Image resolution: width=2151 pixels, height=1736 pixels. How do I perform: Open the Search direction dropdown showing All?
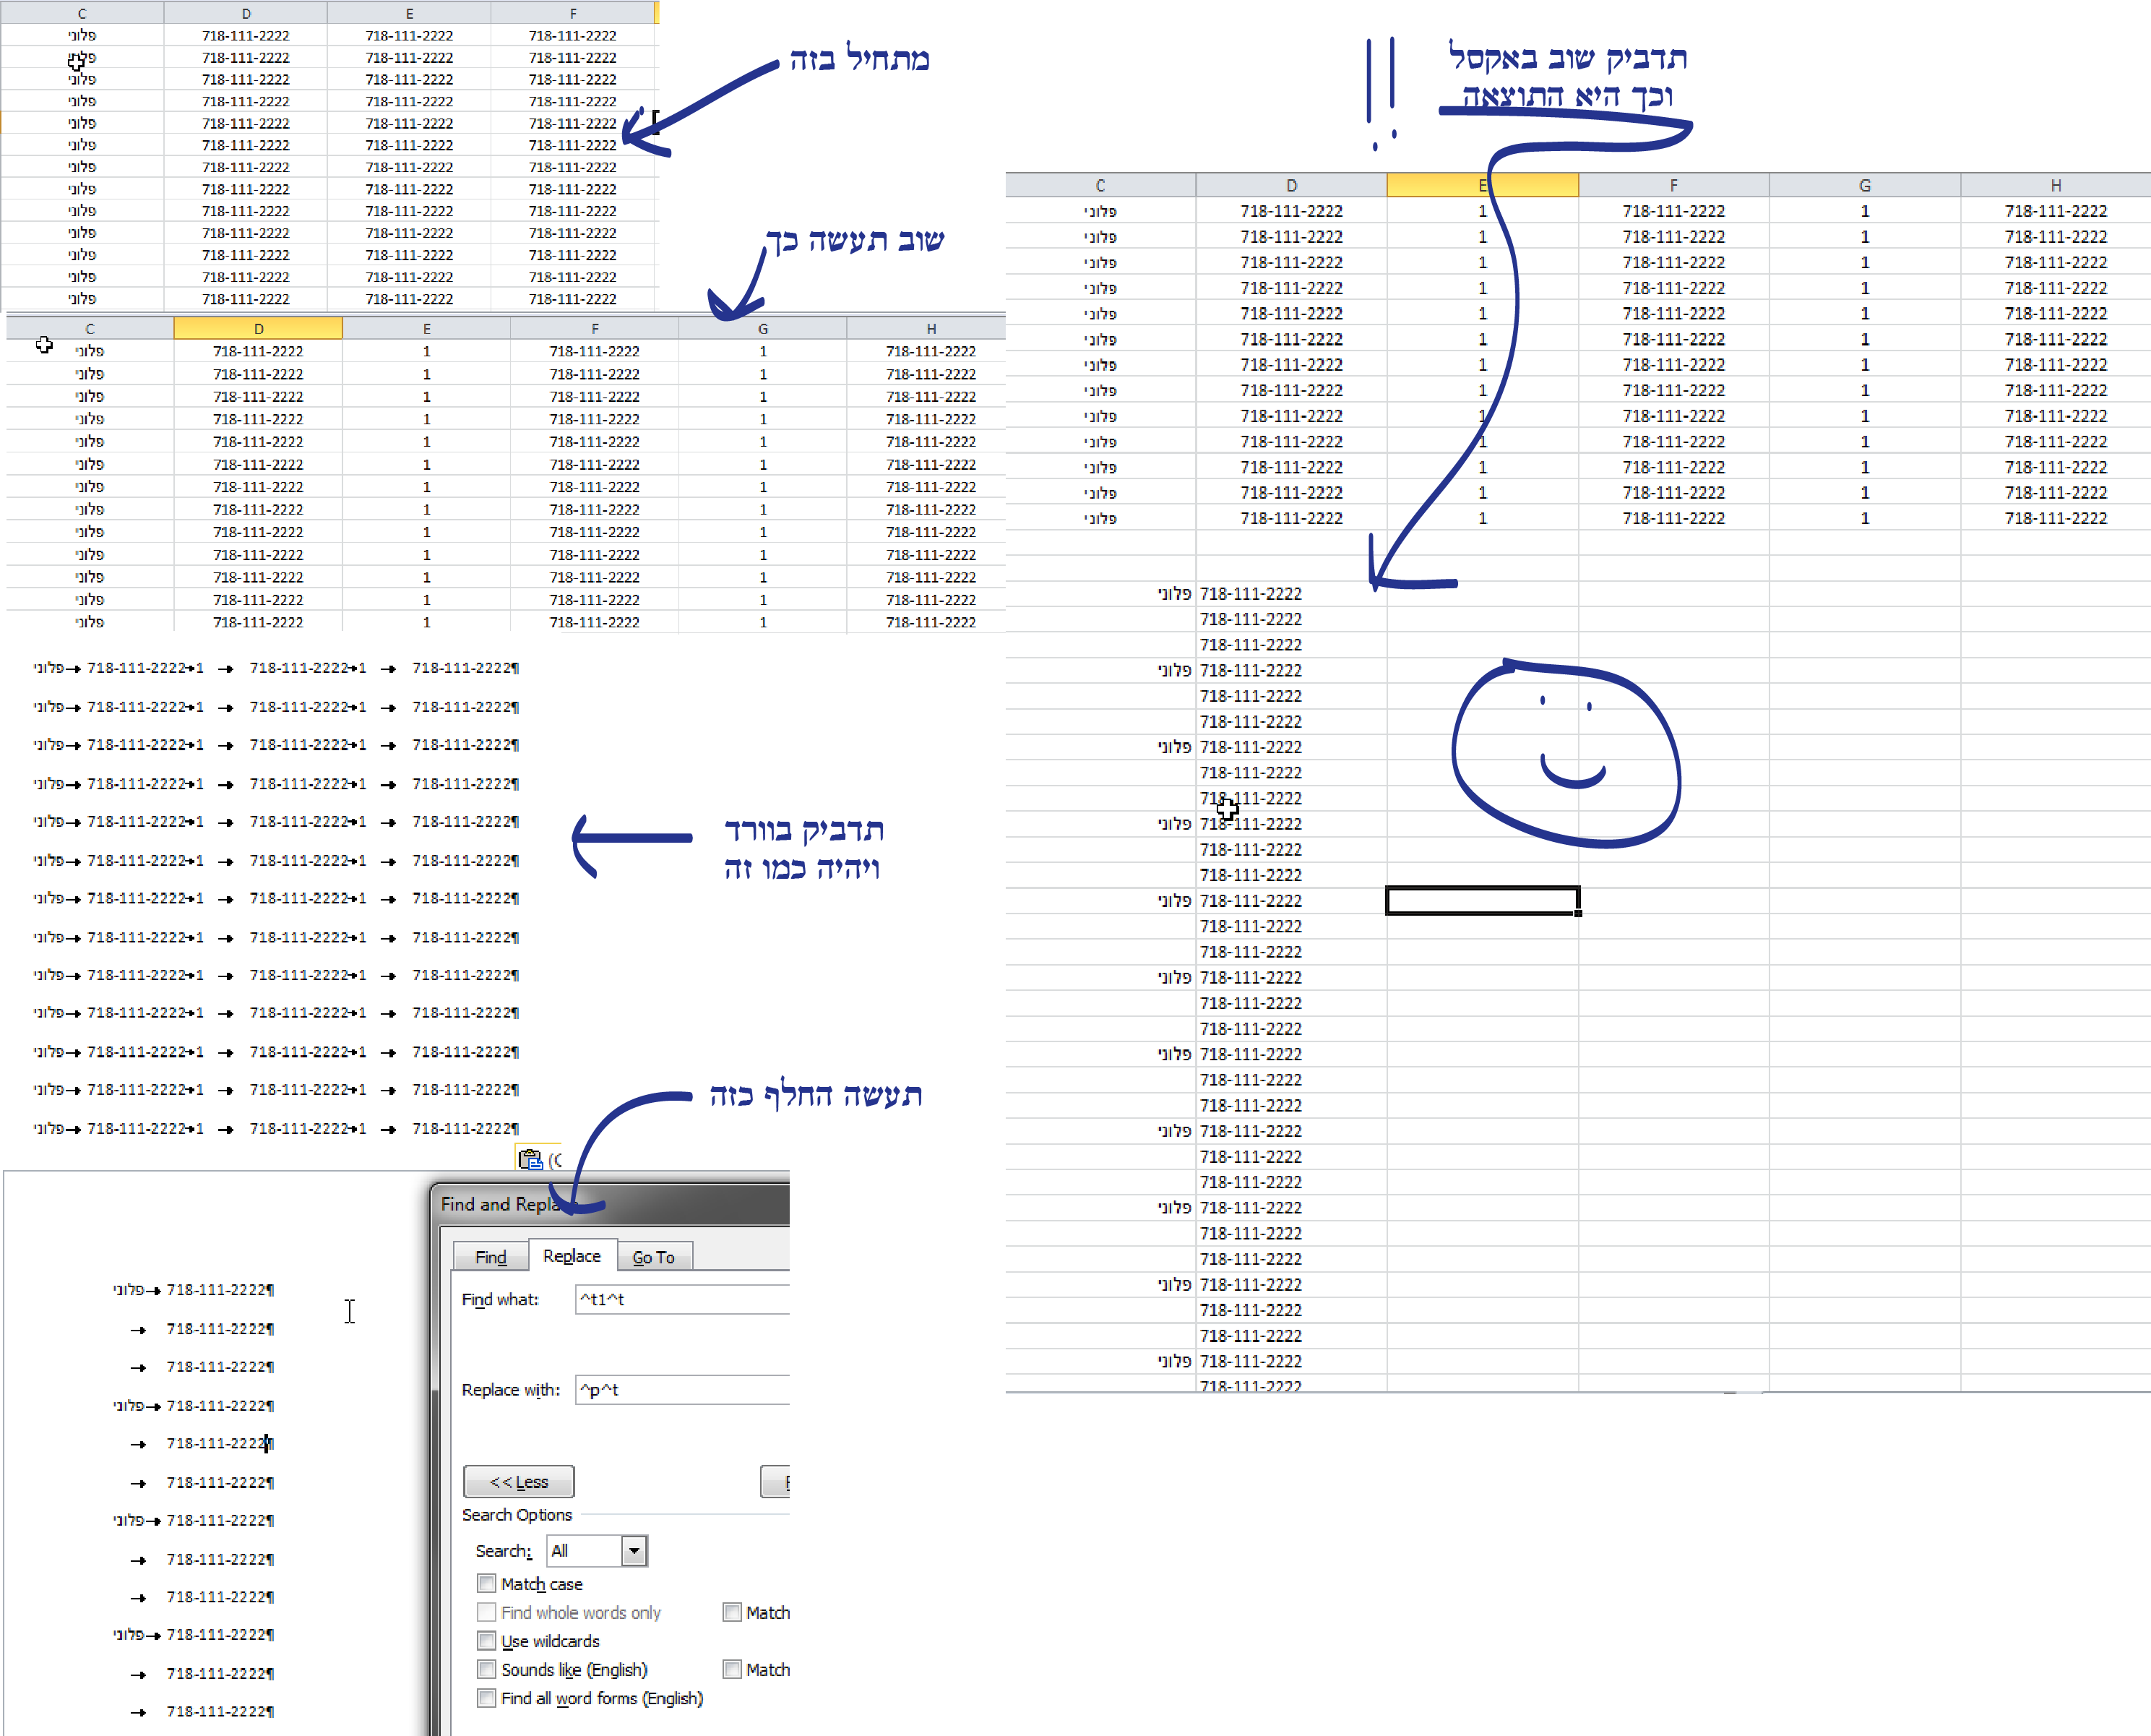tap(634, 1550)
